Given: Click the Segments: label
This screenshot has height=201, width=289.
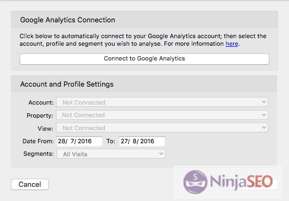Looking at the screenshot, I should [39, 154].
